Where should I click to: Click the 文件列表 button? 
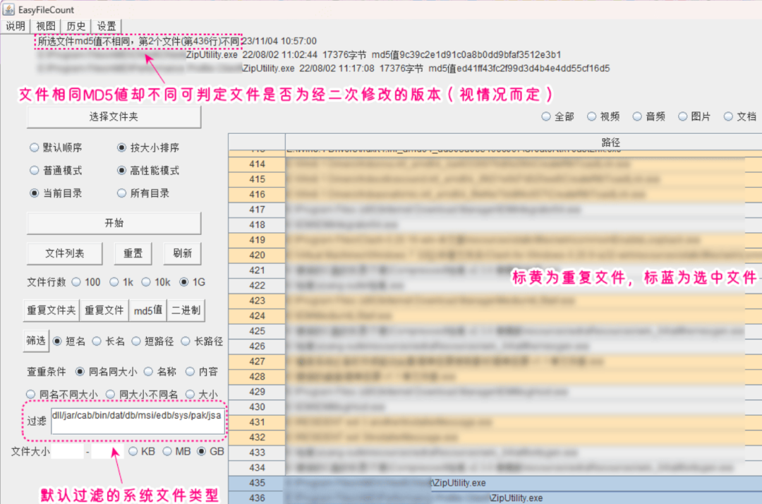(x=64, y=253)
